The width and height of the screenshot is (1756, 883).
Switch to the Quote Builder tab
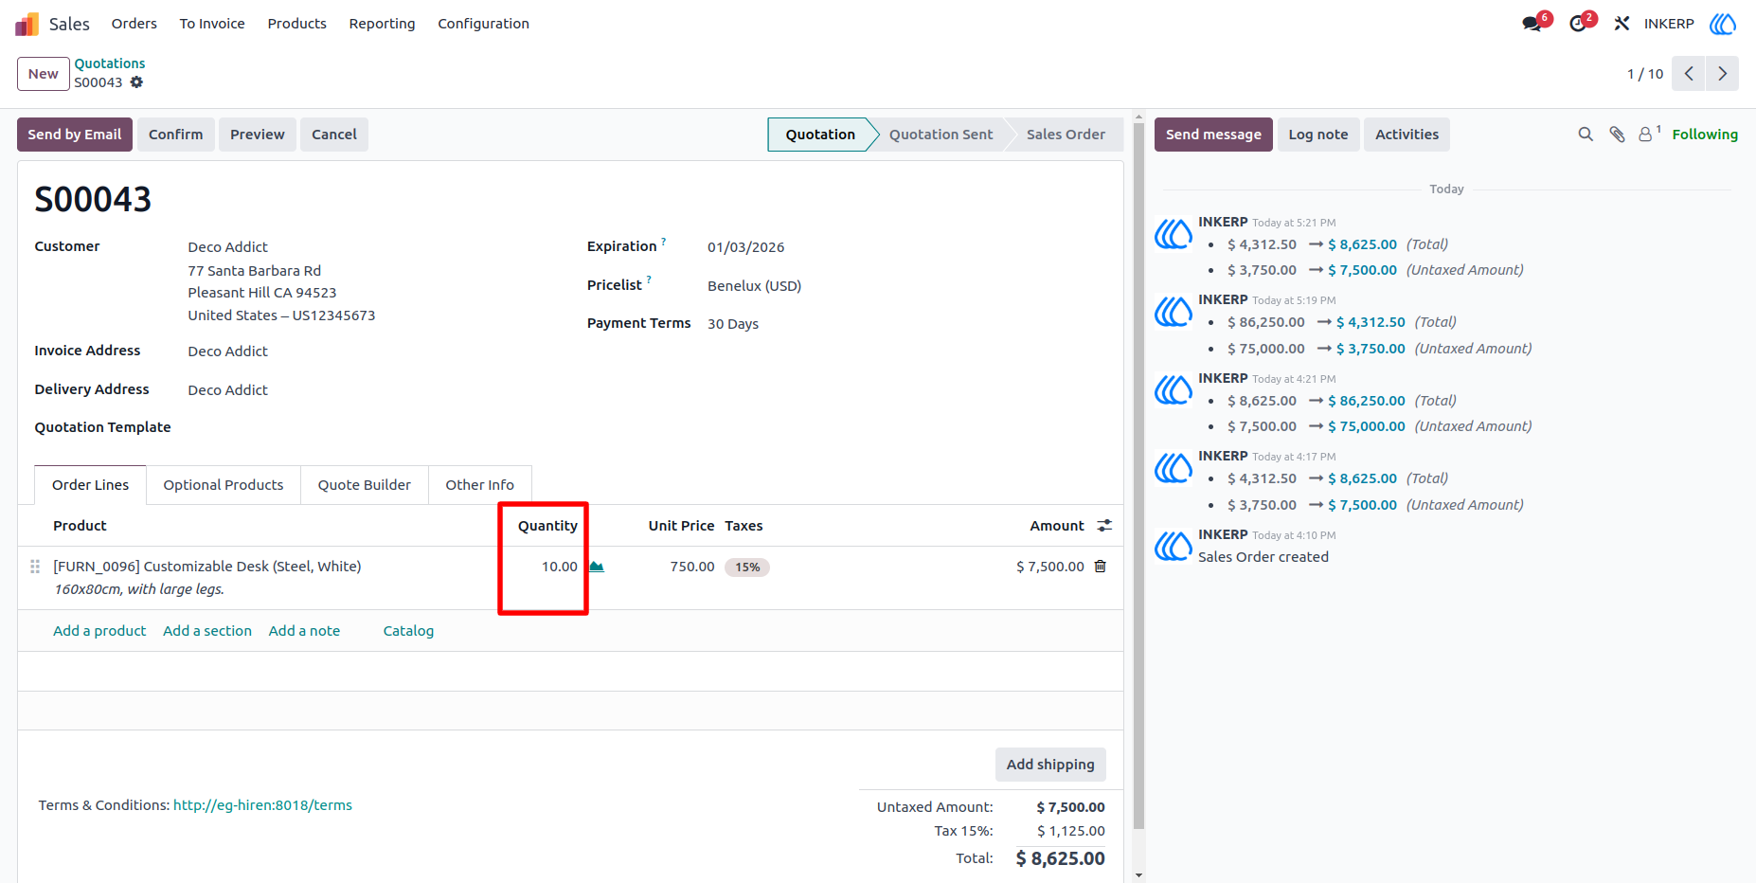pos(365,485)
